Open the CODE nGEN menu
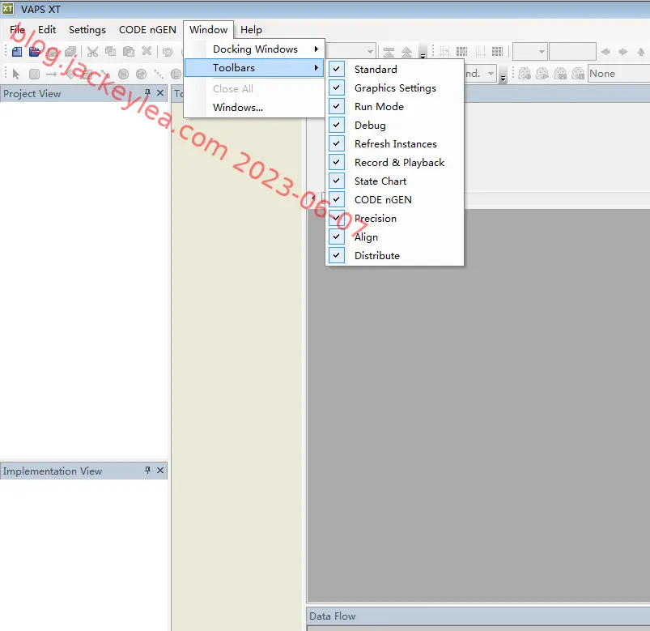650x631 pixels. (x=147, y=30)
